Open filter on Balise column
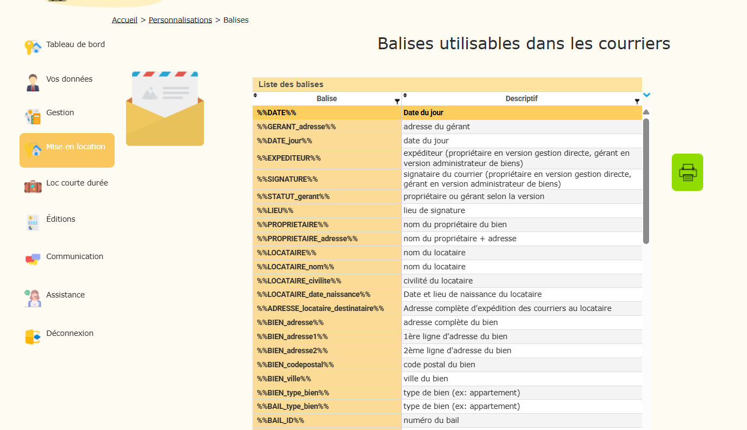The width and height of the screenshot is (747, 430). 397,101
